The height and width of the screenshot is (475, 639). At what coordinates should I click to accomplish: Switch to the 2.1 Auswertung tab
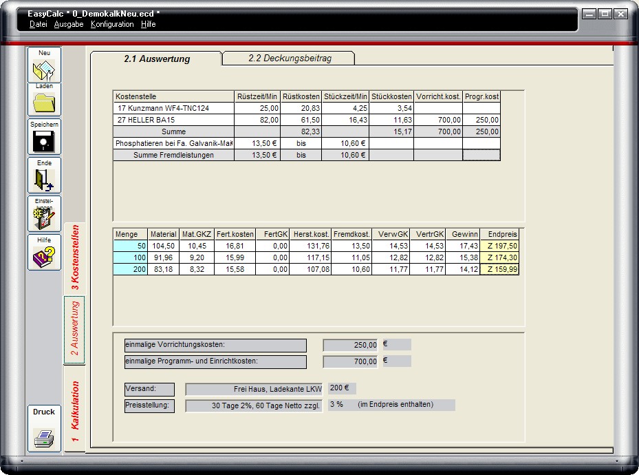[157, 59]
